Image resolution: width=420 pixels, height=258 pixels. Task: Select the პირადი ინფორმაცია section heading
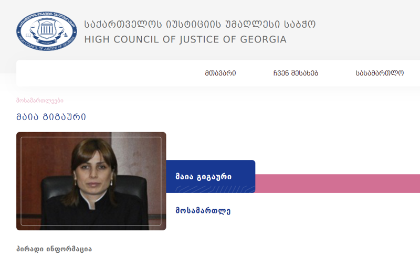(x=54, y=249)
